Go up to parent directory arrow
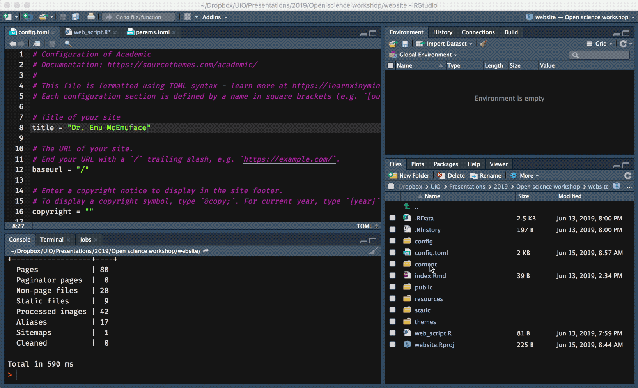638x388 pixels. [x=407, y=206]
